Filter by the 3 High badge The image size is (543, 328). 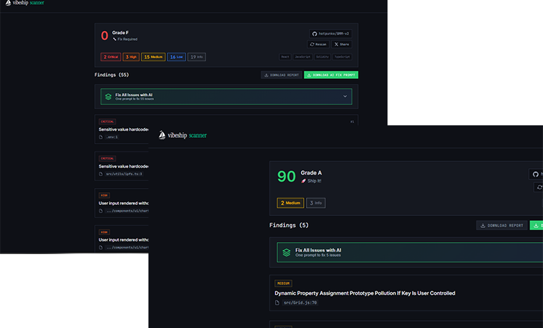pyautogui.click(x=131, y=57)
